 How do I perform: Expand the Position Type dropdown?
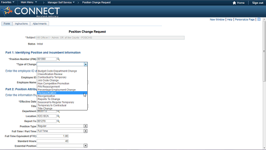(x=86, y=126)
